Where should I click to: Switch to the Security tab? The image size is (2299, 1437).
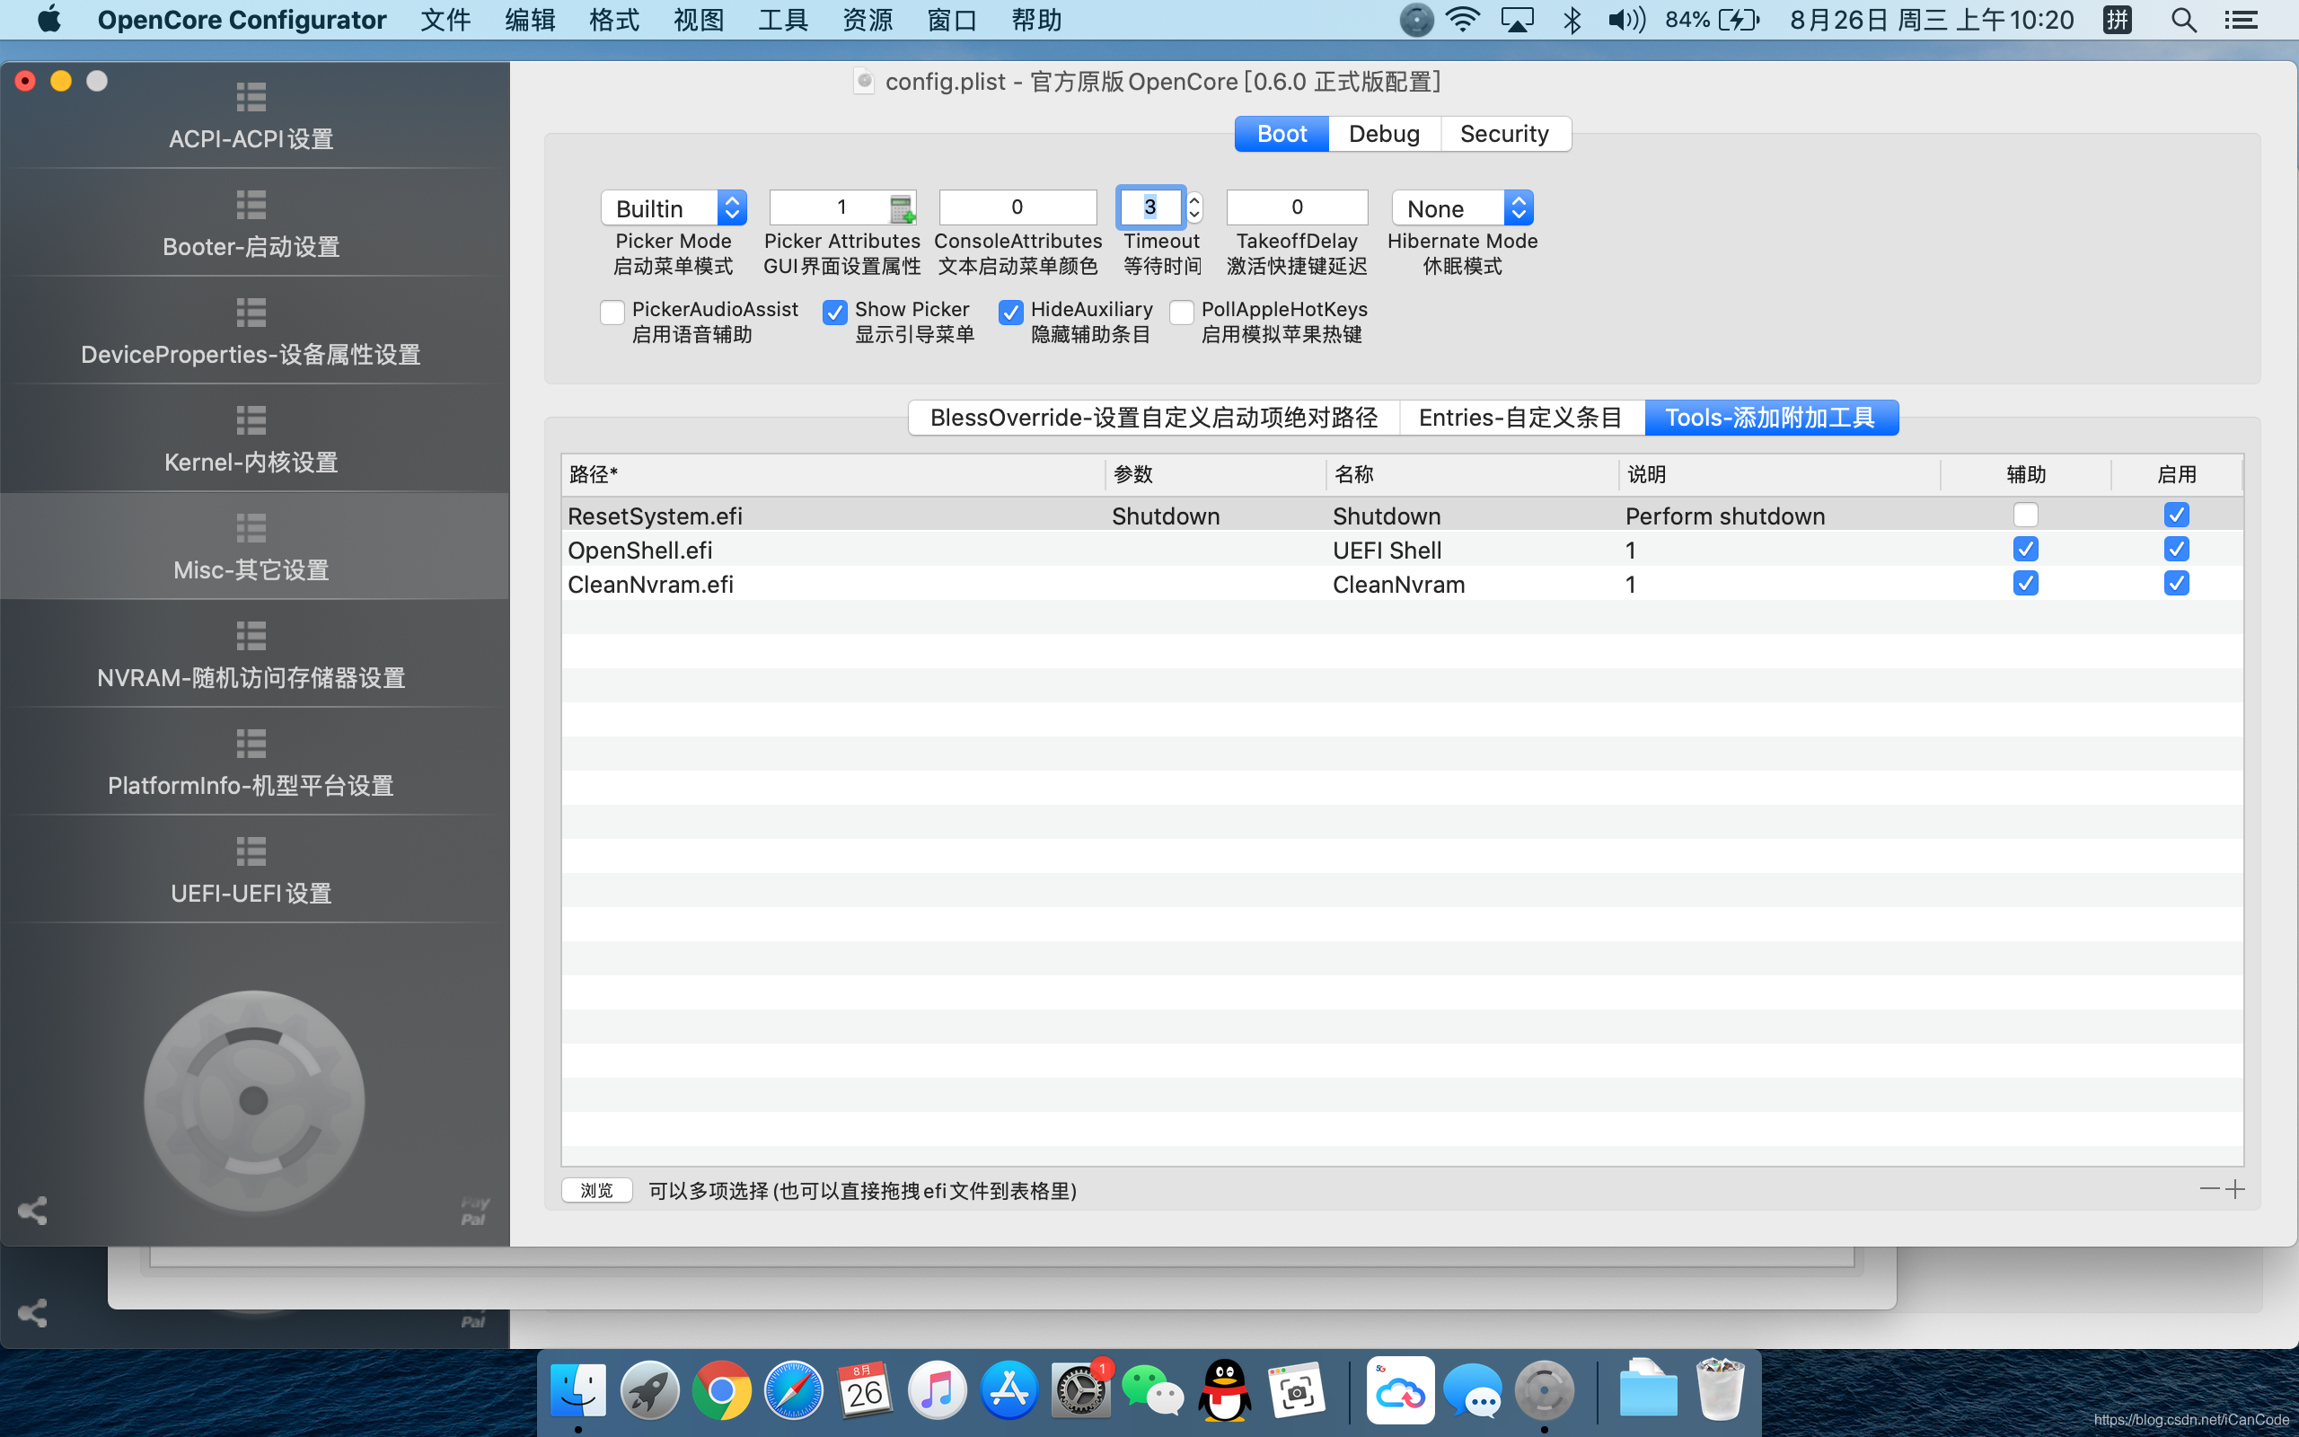tap(1504, 134)
